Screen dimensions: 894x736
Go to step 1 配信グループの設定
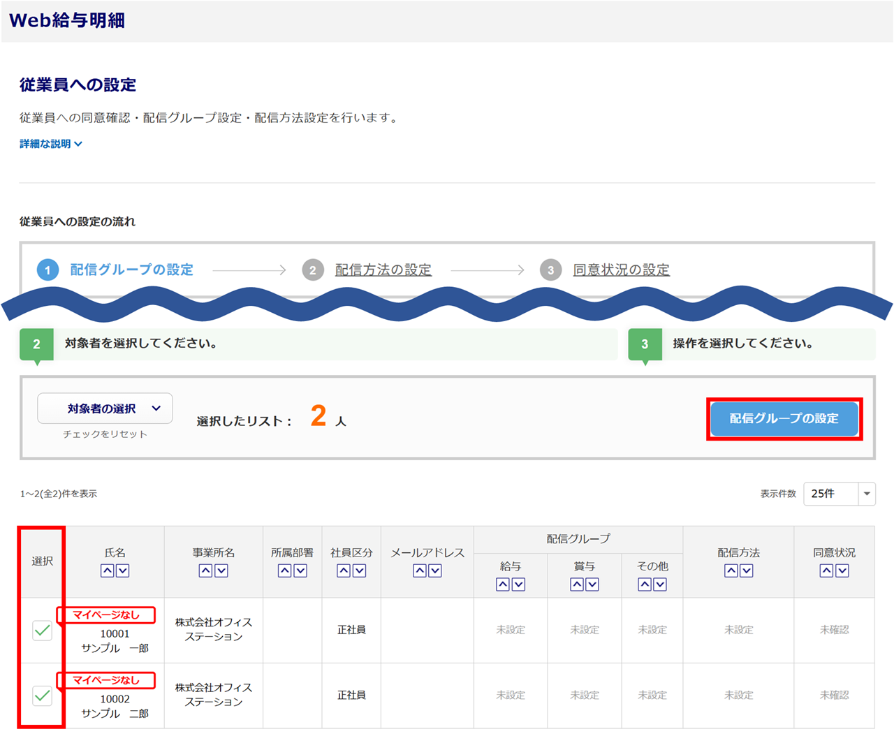pyautogui.click(x=131, y=270)
